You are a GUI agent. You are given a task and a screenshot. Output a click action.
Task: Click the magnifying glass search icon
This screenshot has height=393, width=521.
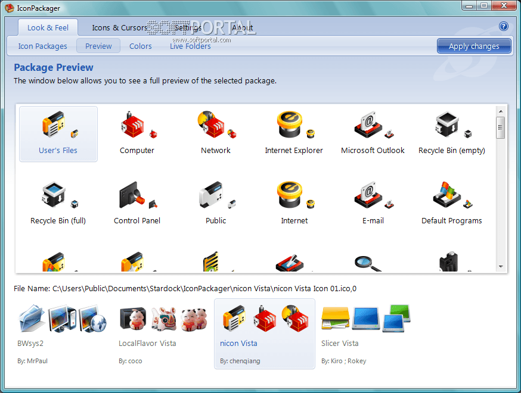[367, 264]
